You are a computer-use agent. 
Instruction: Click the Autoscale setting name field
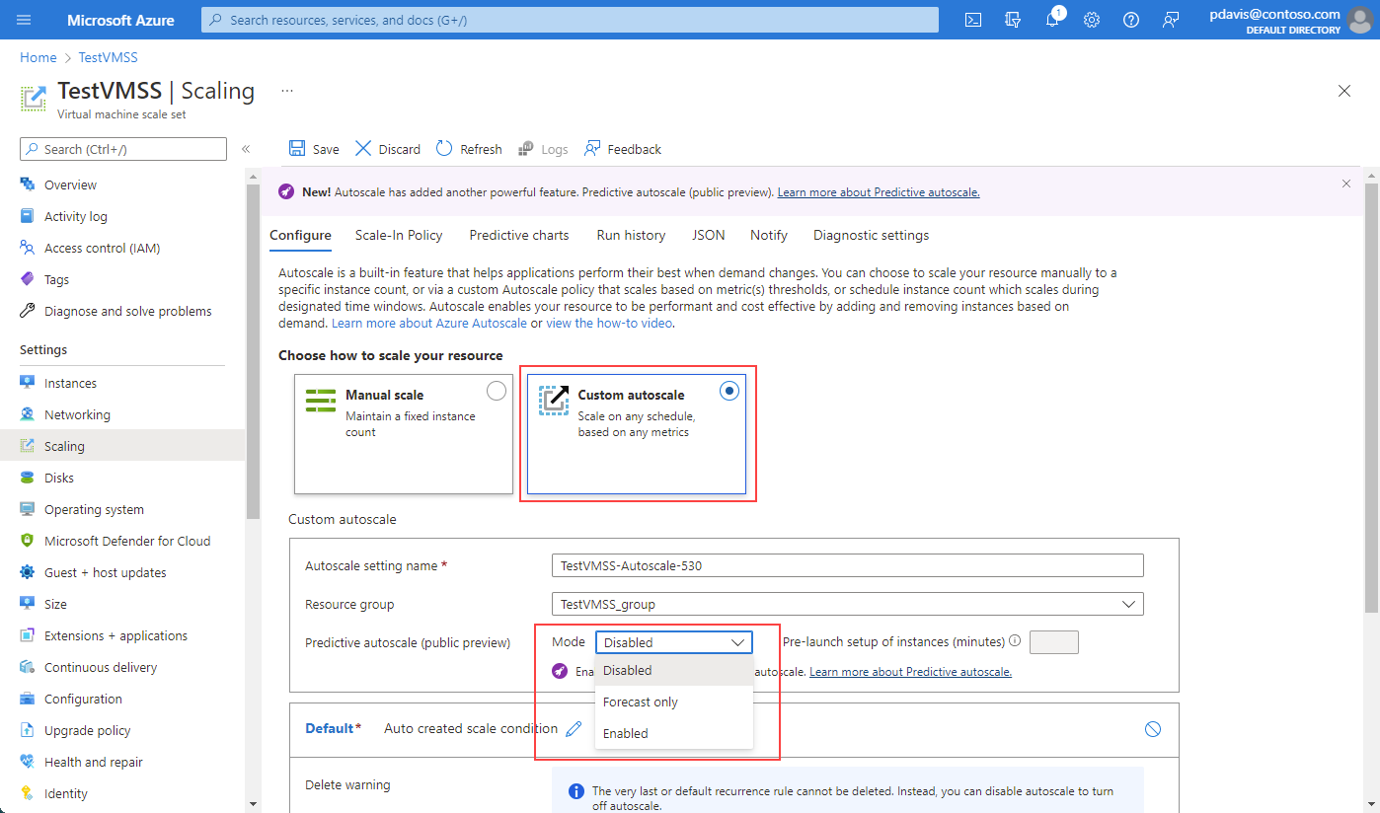tap(847, 565)
